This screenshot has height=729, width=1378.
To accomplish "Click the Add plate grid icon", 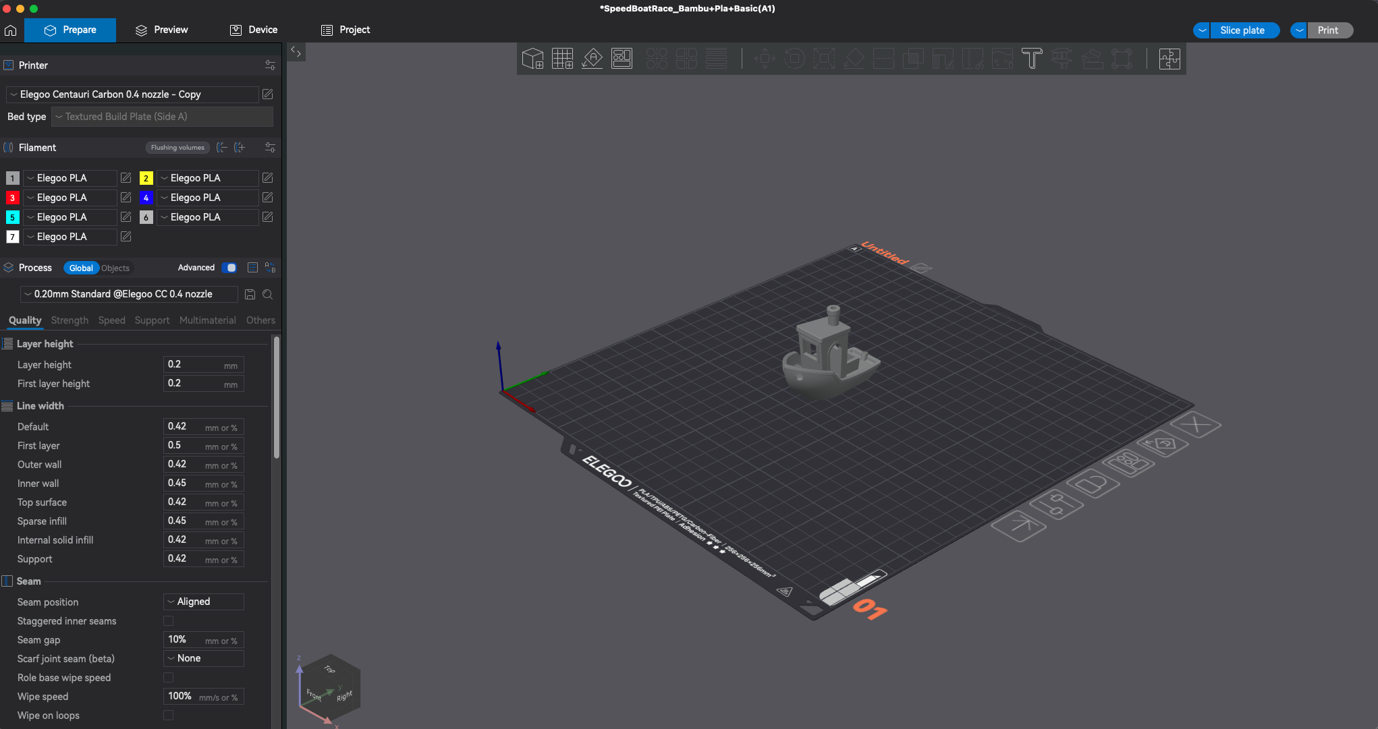I will click(562, 59).
